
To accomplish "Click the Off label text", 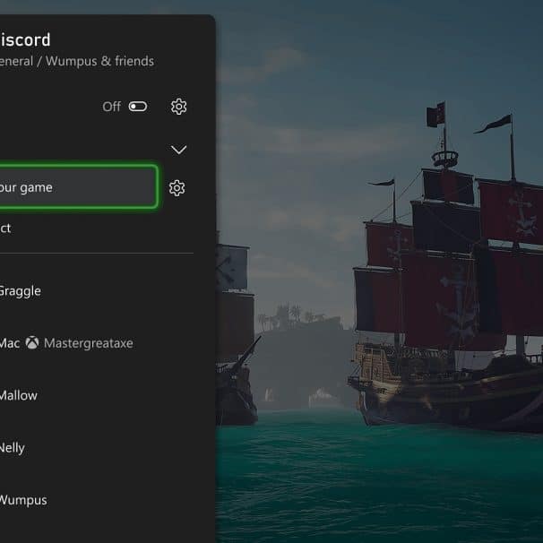I will point(111,107).
